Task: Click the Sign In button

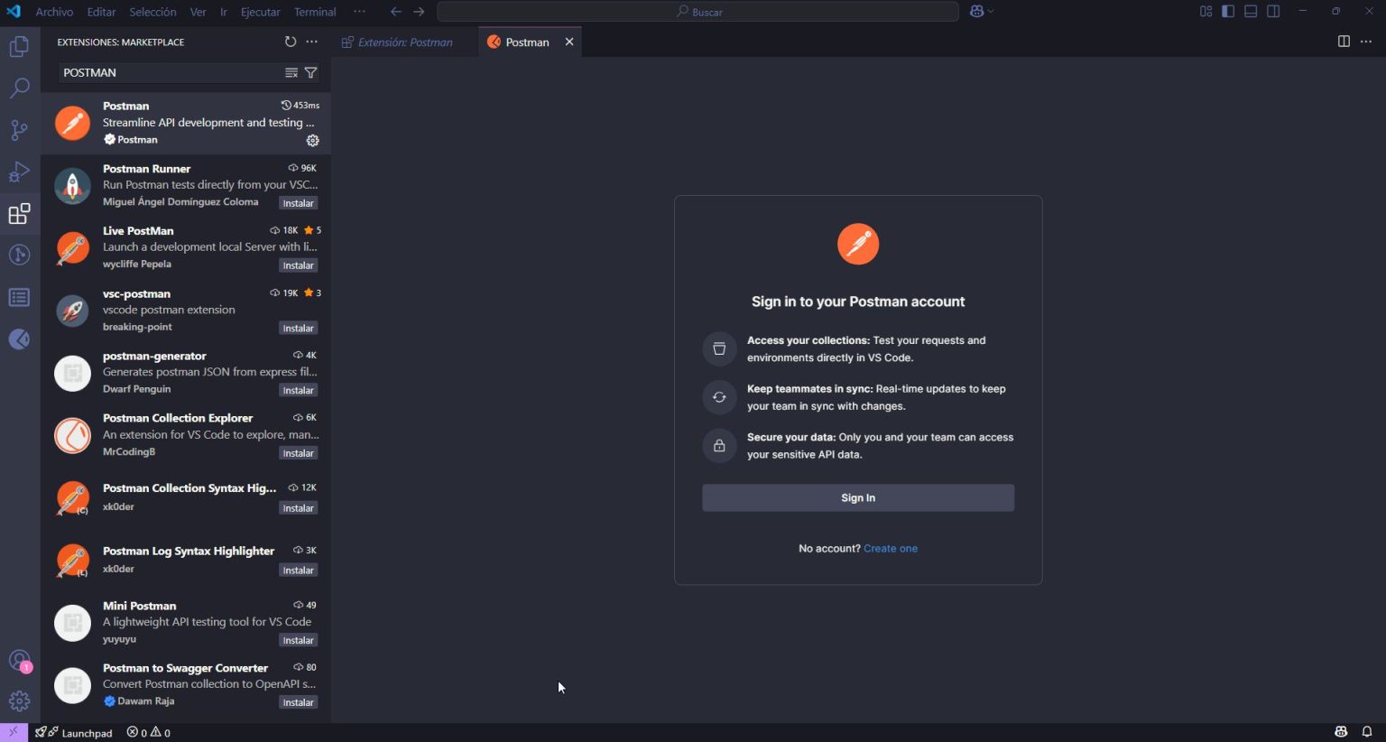Action: (x=857, y=497)
